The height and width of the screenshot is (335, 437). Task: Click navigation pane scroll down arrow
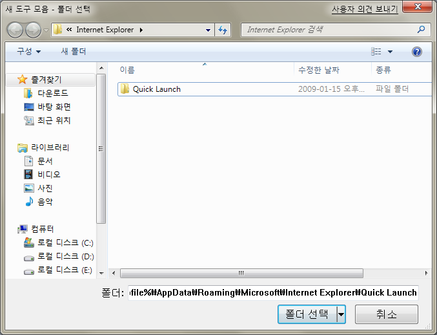pos(101,274)
